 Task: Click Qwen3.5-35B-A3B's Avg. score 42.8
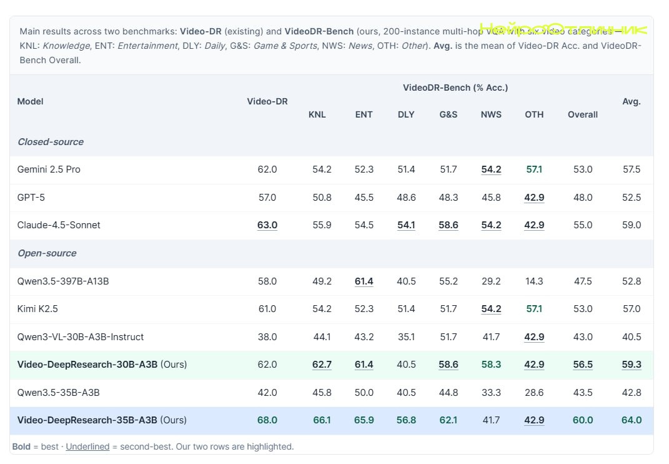tap(632, 392)
